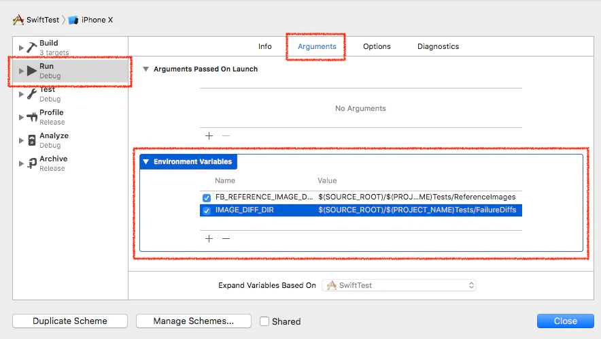Click the Duplicate Scheme button
Screen dimensions: 601x339
[x=70, y=321]
